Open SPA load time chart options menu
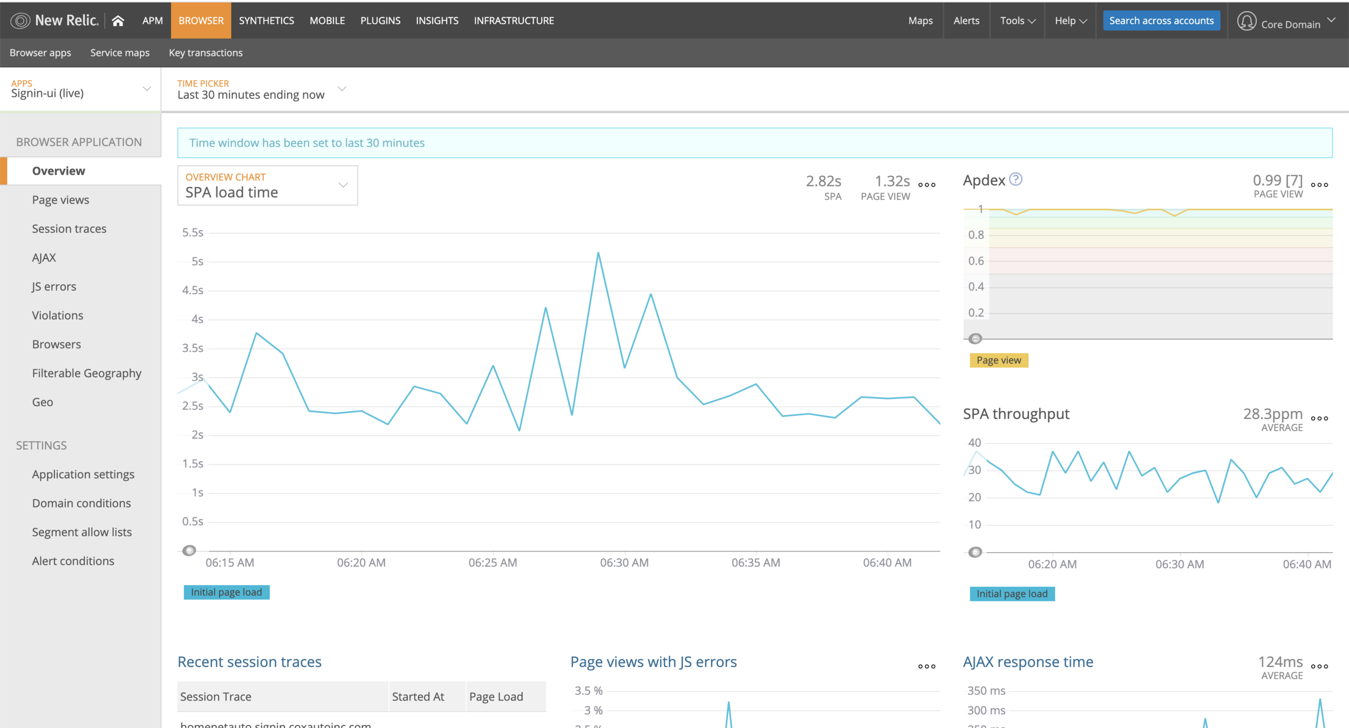This screenshot has height=728, width=1349. tap(926, 184)
